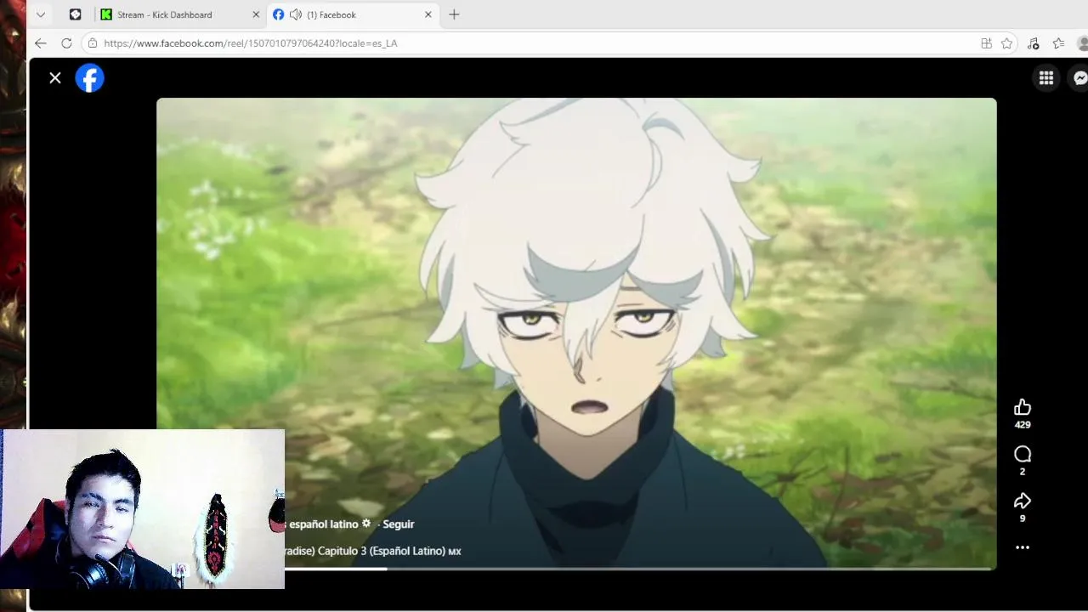The width and height of the screenshot is (1088, 612).
Task: Open a new browser tab
Action: pos(454,14)
